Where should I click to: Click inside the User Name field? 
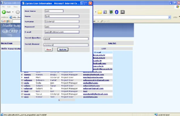[54, 11]
